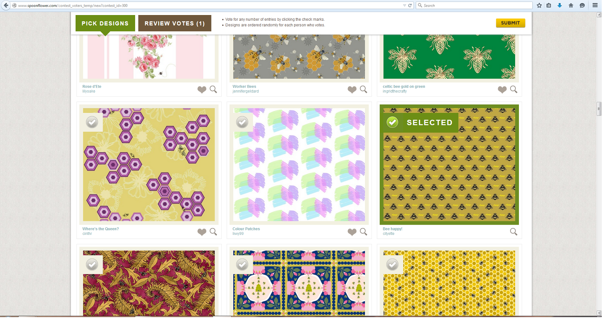
Task: Click the browser address bar URL
Action: pos(207,5)
